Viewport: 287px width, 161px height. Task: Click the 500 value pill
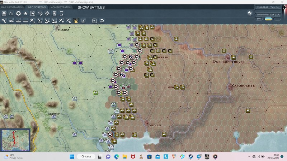(x=259, y=19)
